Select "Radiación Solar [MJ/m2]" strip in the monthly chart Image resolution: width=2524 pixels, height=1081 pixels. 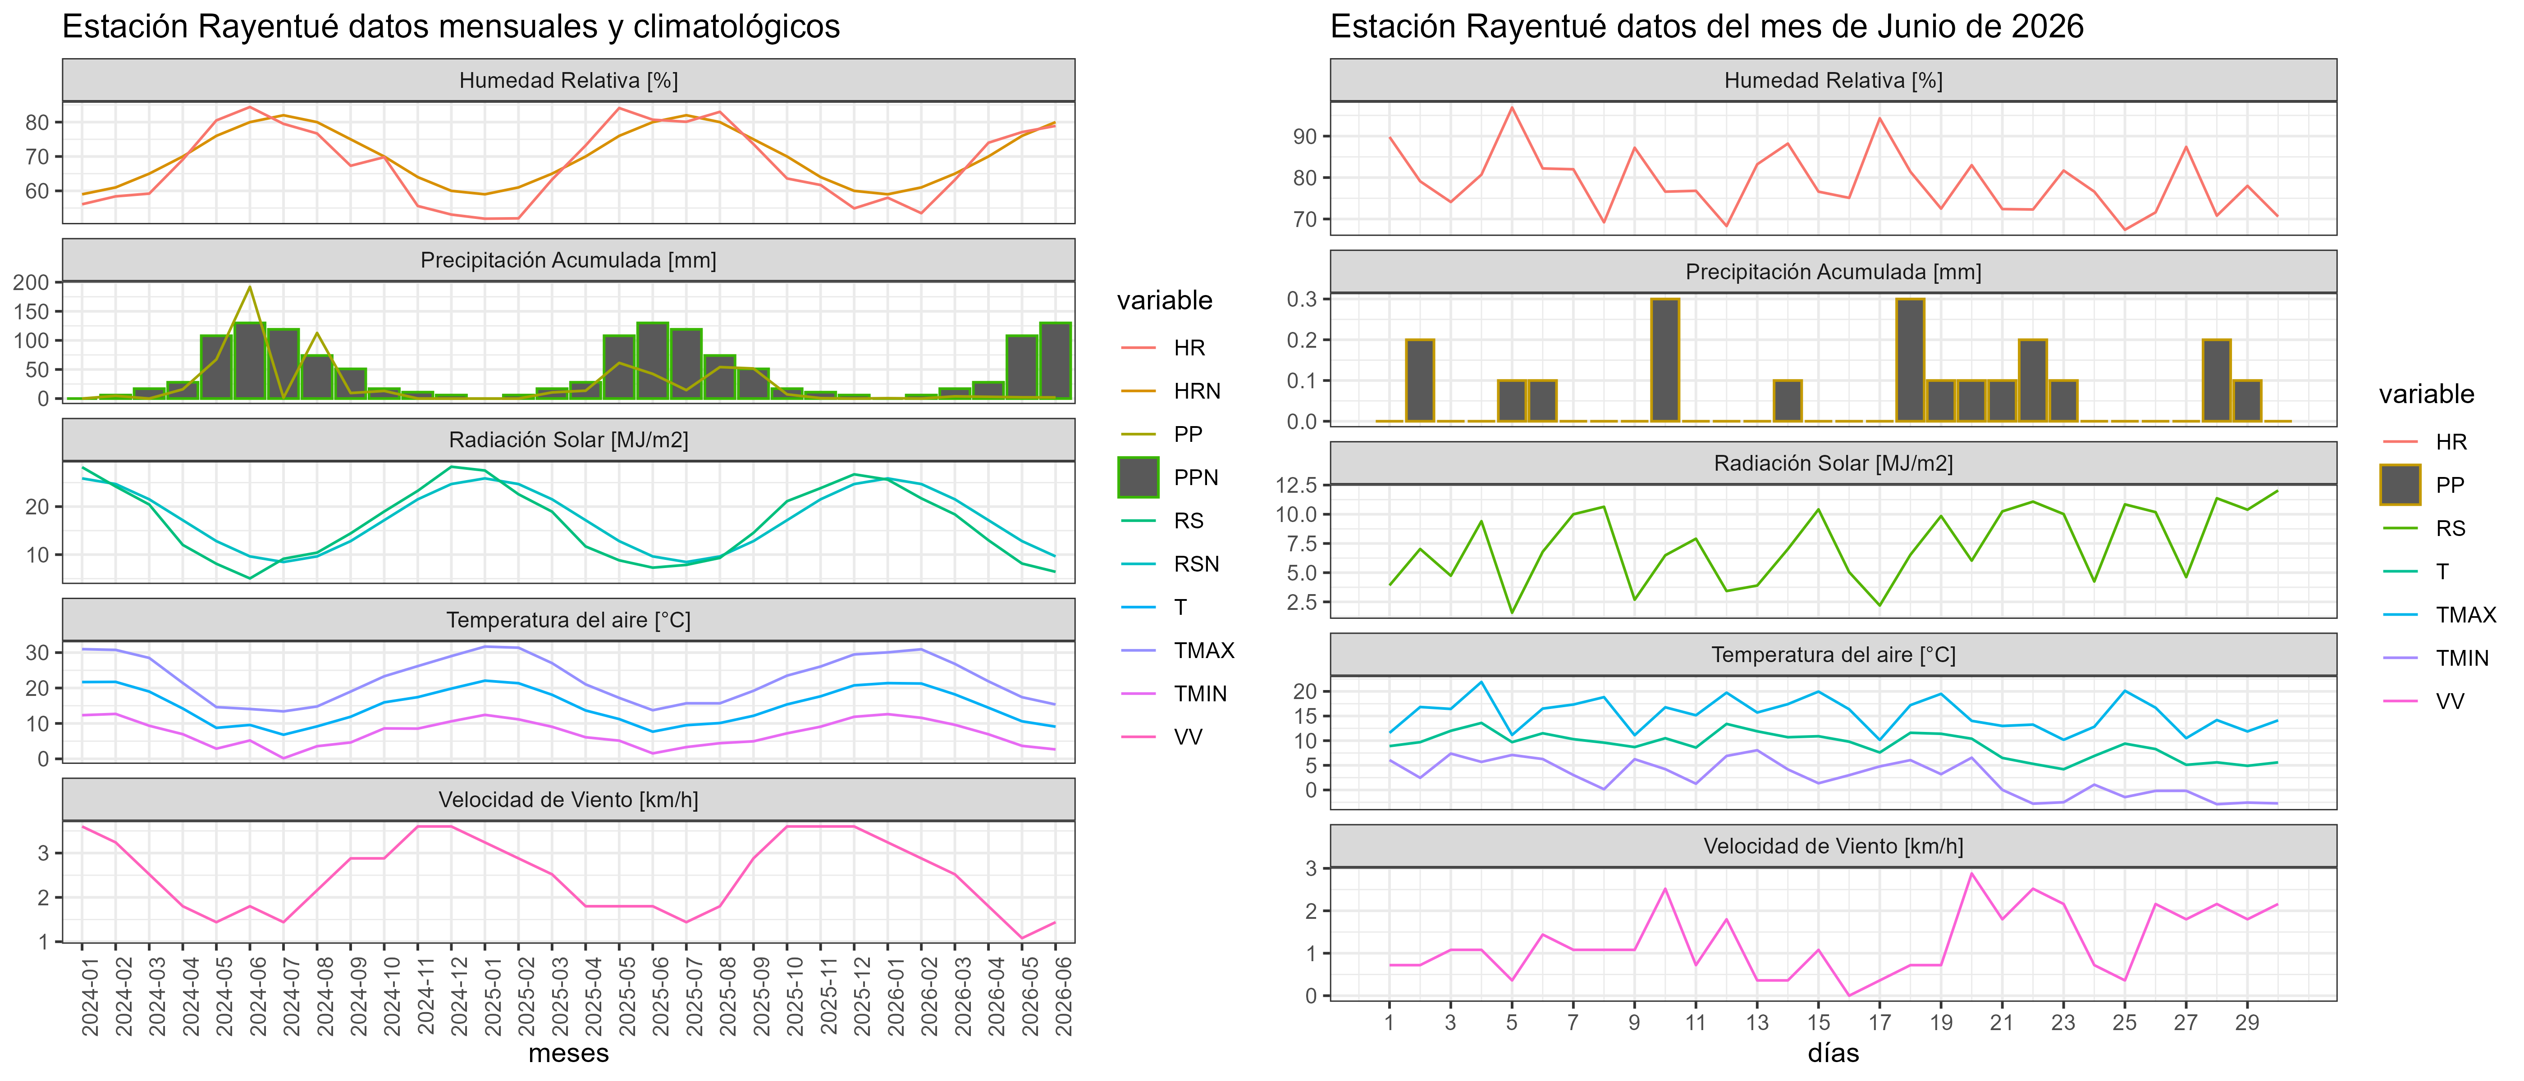568,441
